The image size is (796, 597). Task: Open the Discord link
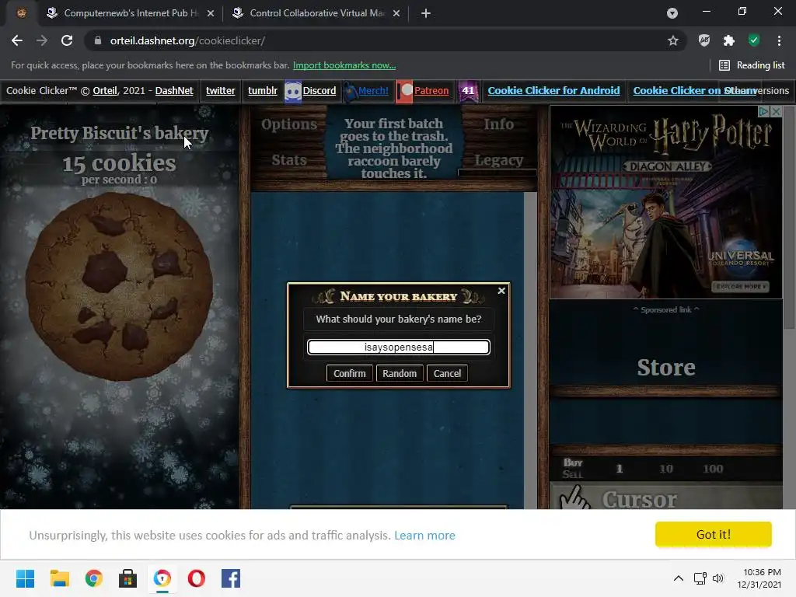pos(319,90)
